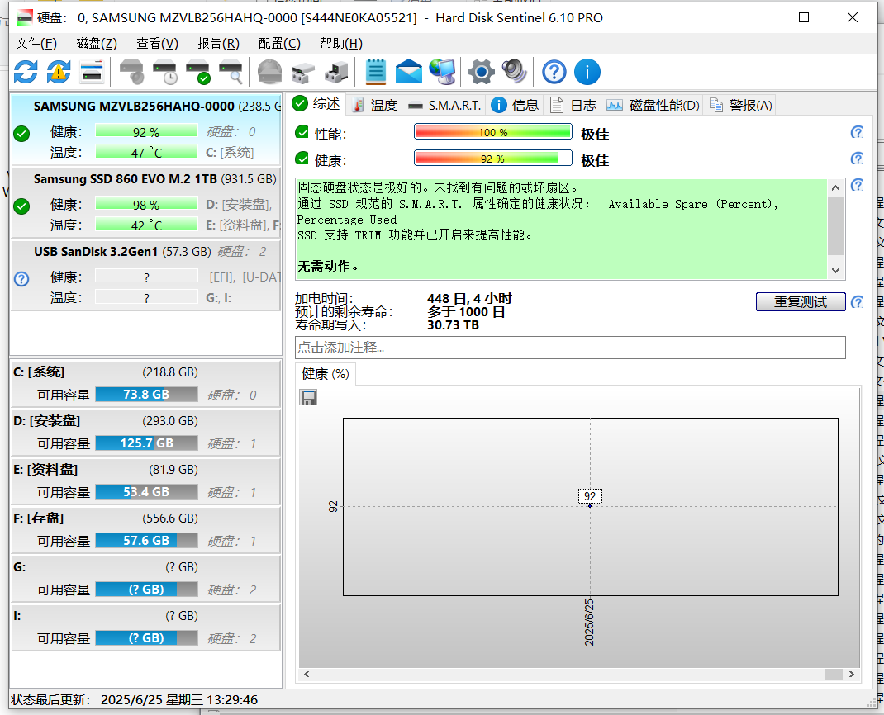884x715 pixels.
Task: Click status text box scroll up arrow
Action: pos(835,188)
